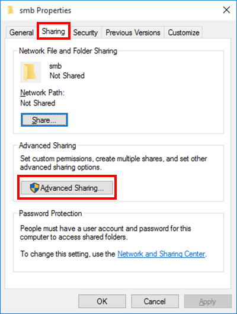
Task: Click the Network Path label
Action: 43,92
